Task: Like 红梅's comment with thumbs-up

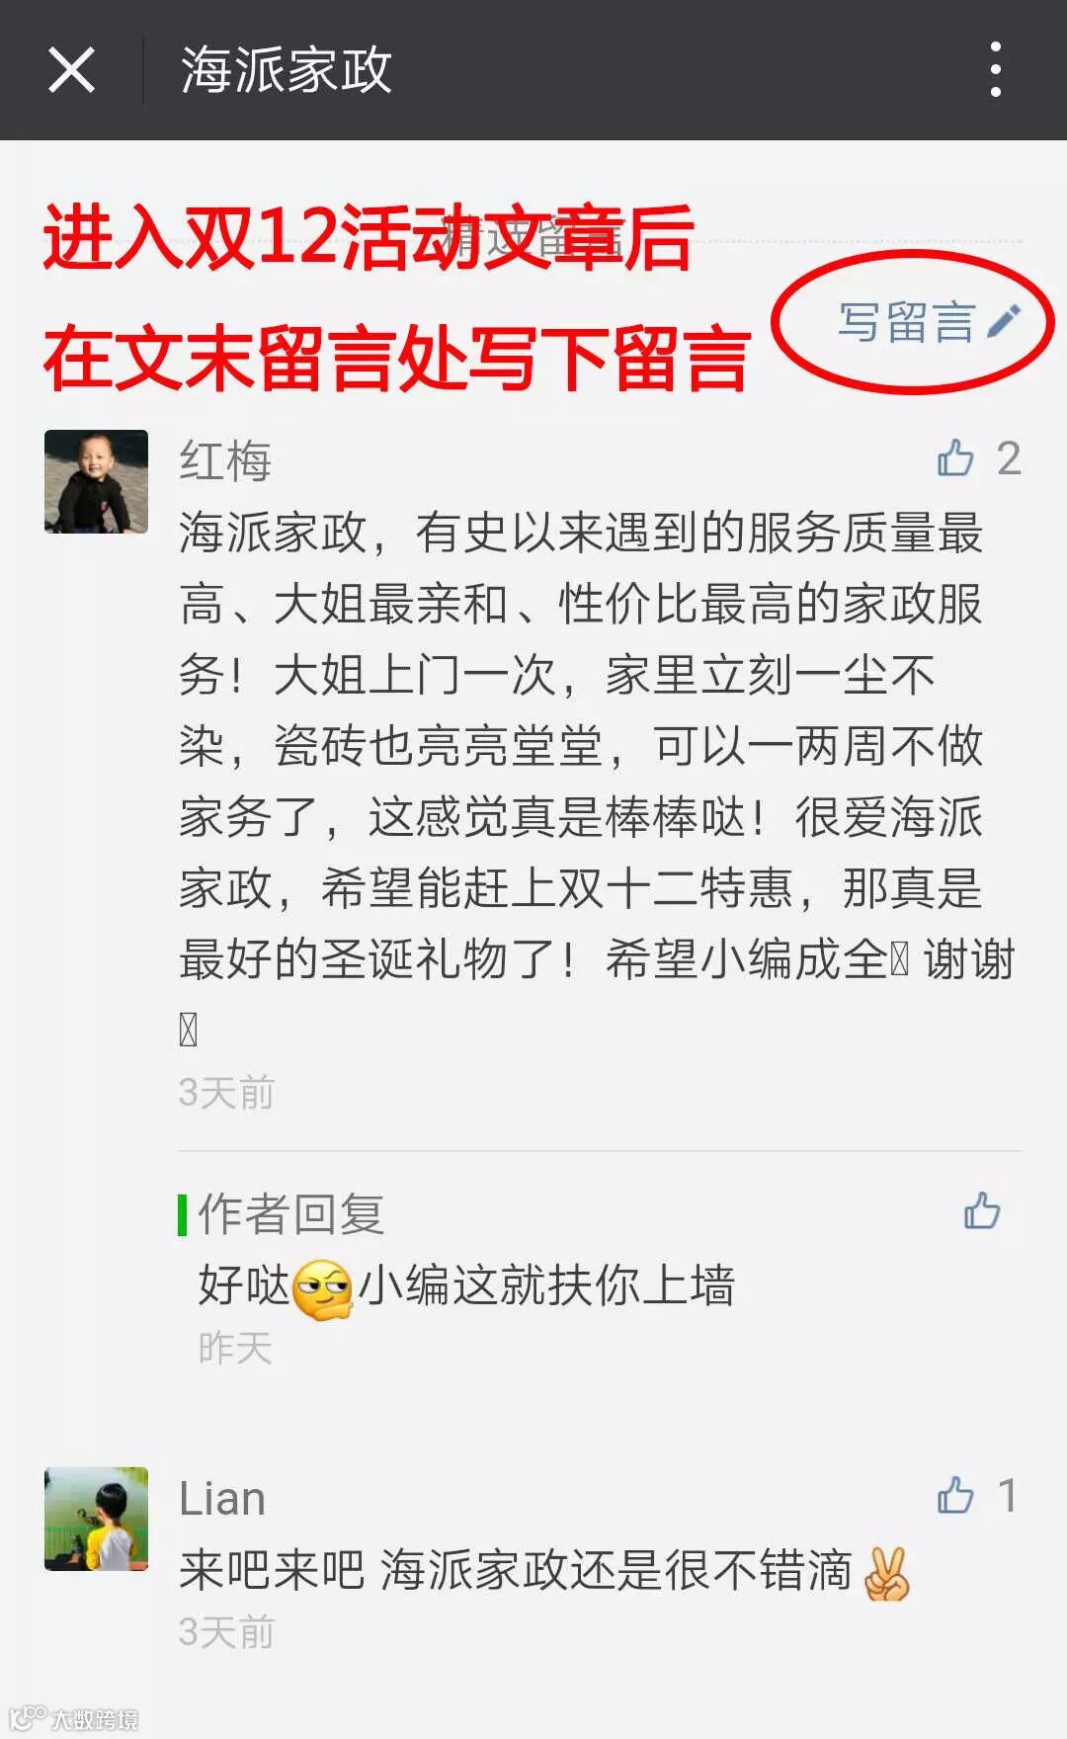Action: [x=955, y=457]
